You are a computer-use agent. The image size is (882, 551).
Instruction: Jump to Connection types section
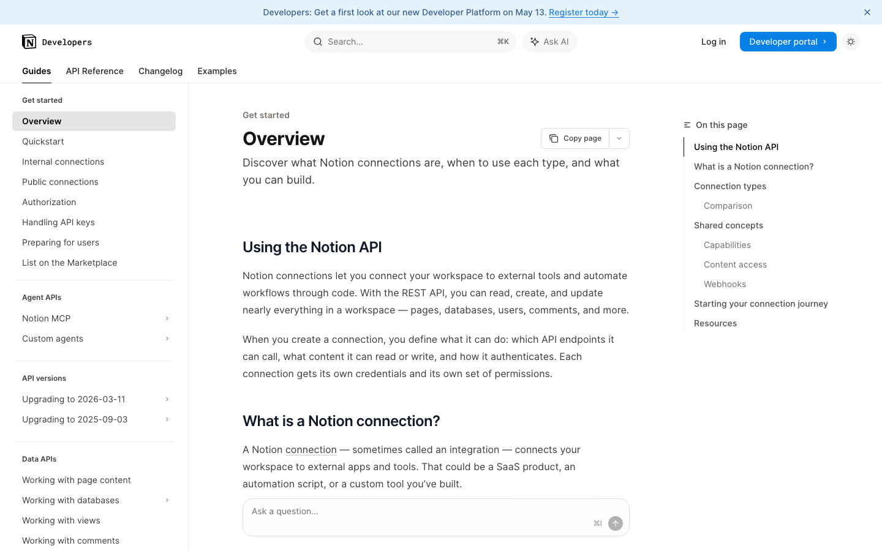(x=730, y=186)
